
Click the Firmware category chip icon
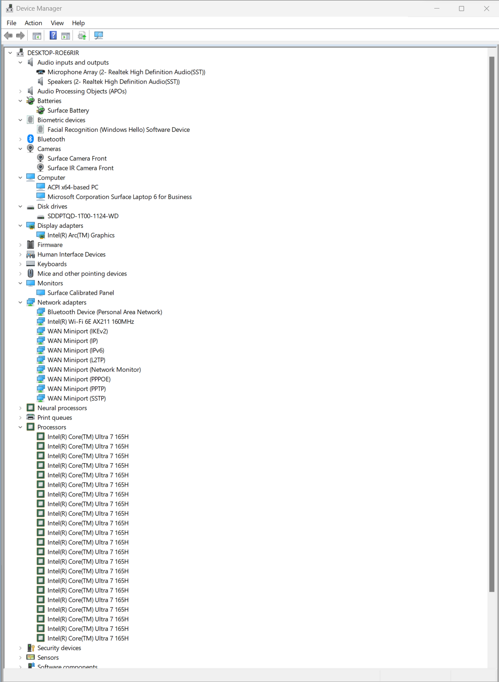pos(31,245)
